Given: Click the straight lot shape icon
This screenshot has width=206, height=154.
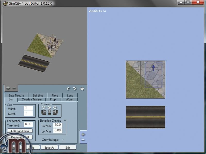Looking at the screenshot, I should click(49, 112).
